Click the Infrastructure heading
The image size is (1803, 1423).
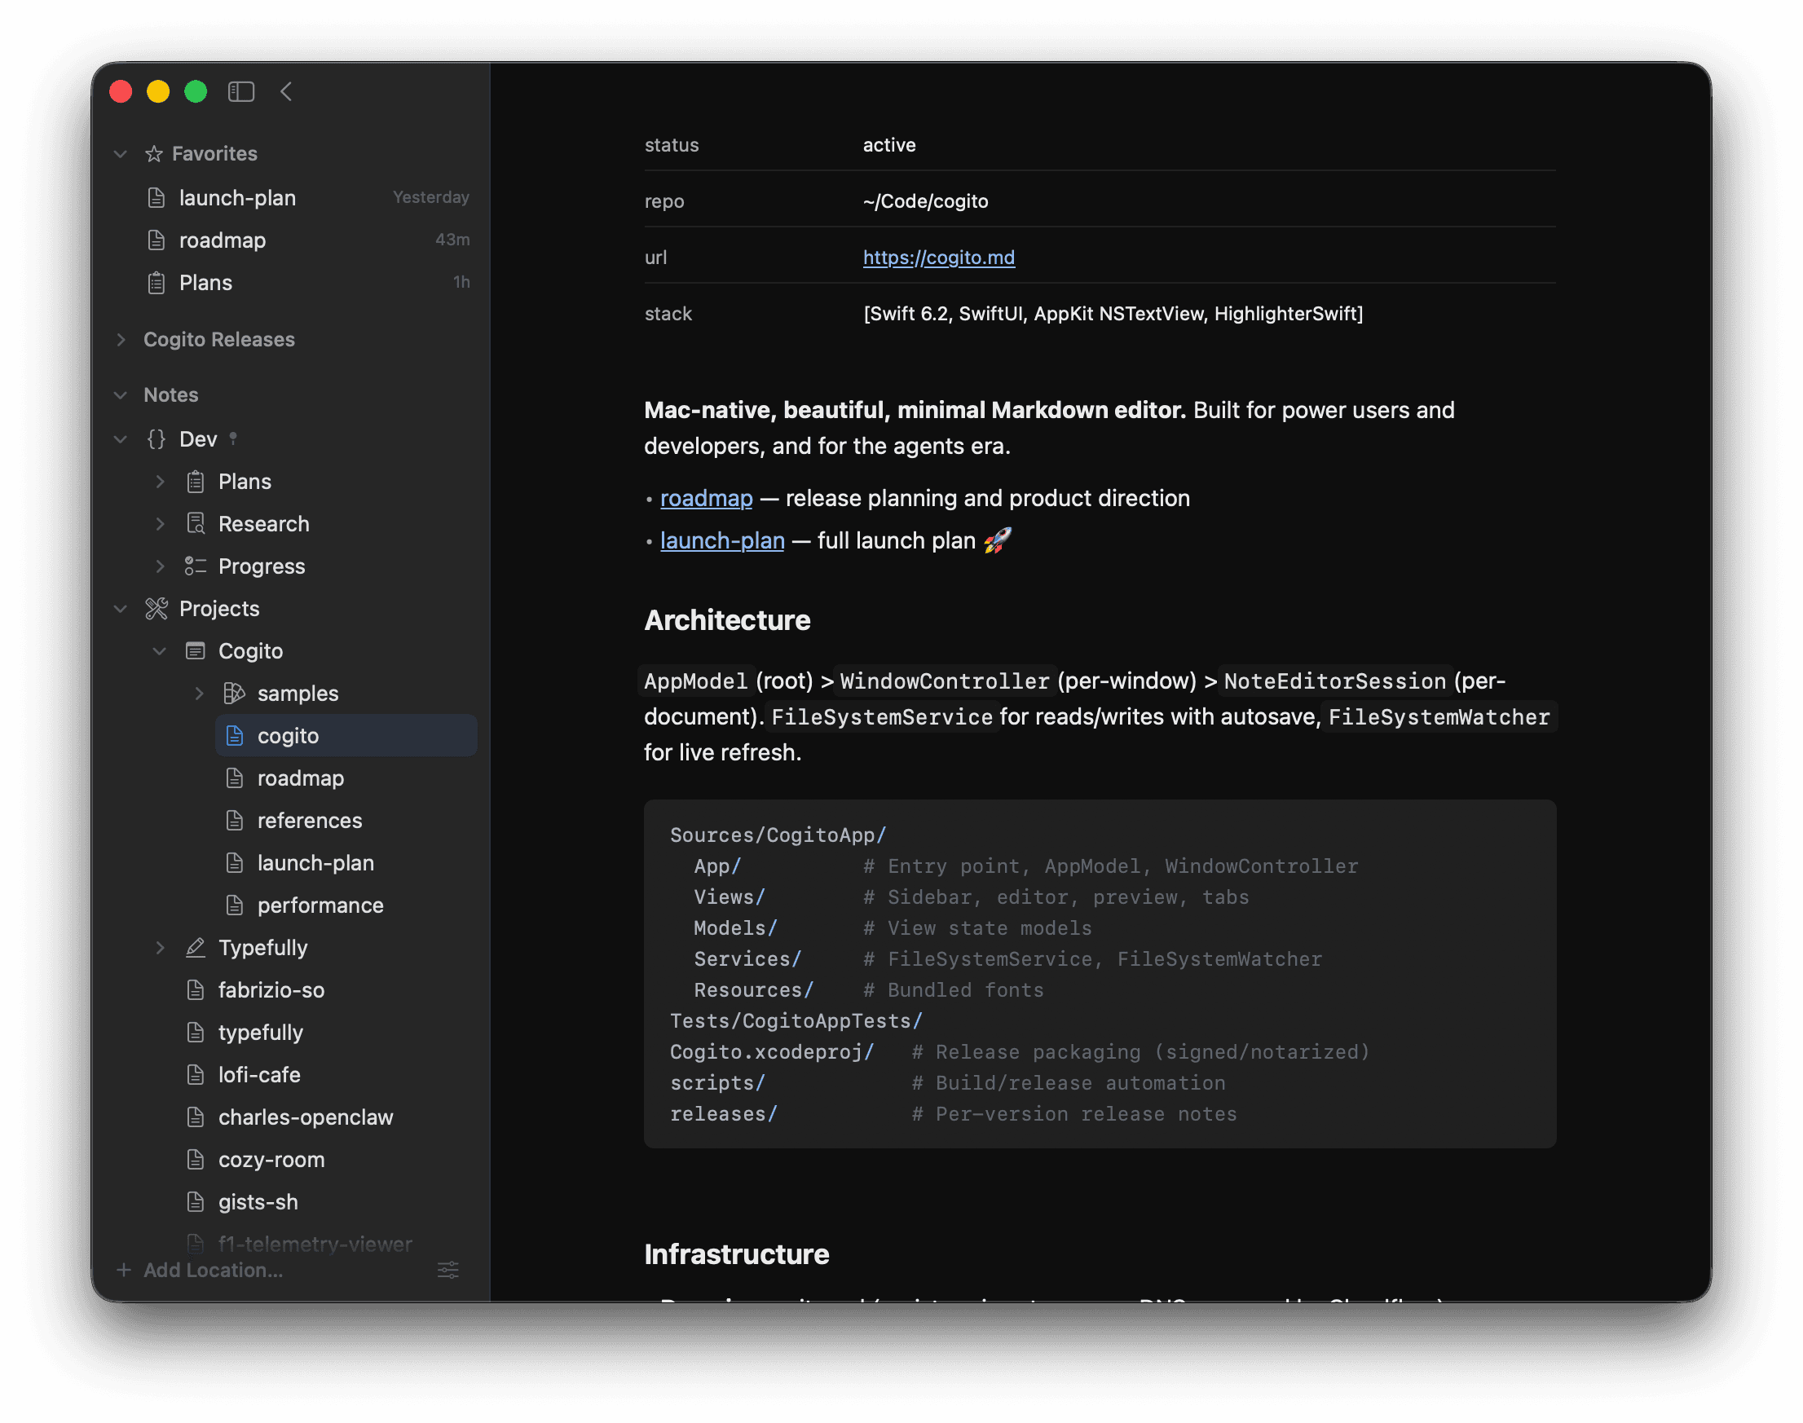tap(737, 1253)
